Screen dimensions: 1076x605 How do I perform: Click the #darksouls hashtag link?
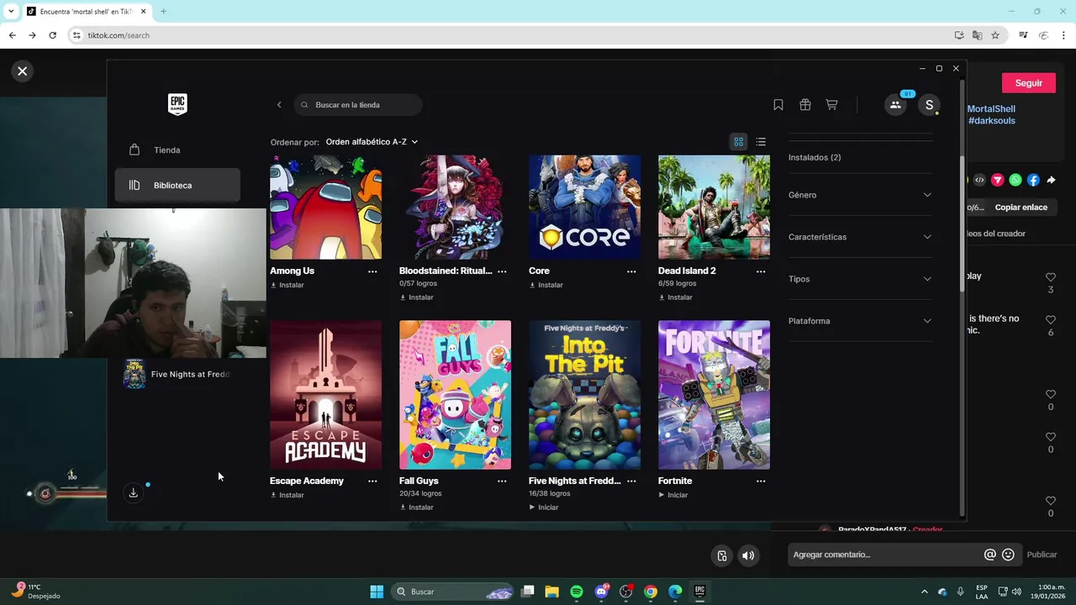click(992, 121)
